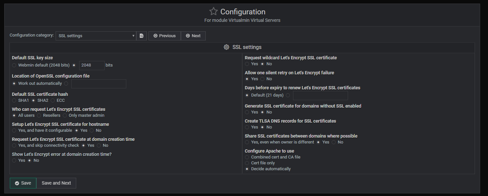Select Combined cert and CA file

coord(247,157)
